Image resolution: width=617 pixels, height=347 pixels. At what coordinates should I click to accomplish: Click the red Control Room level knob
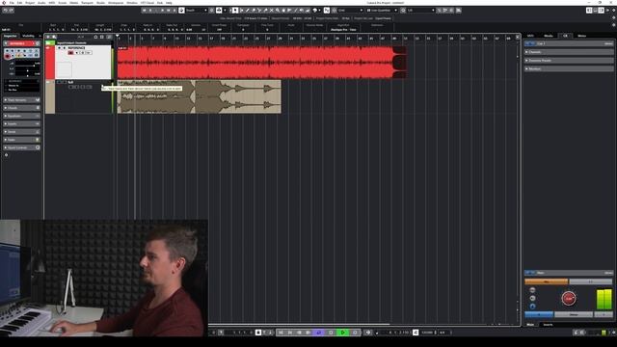(569, 298)
